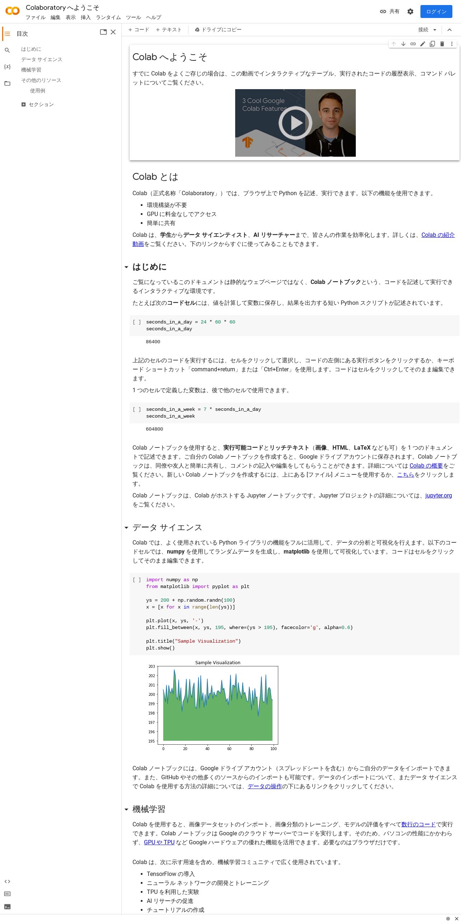
Task: Open settings gear icon
Action: 410,12
